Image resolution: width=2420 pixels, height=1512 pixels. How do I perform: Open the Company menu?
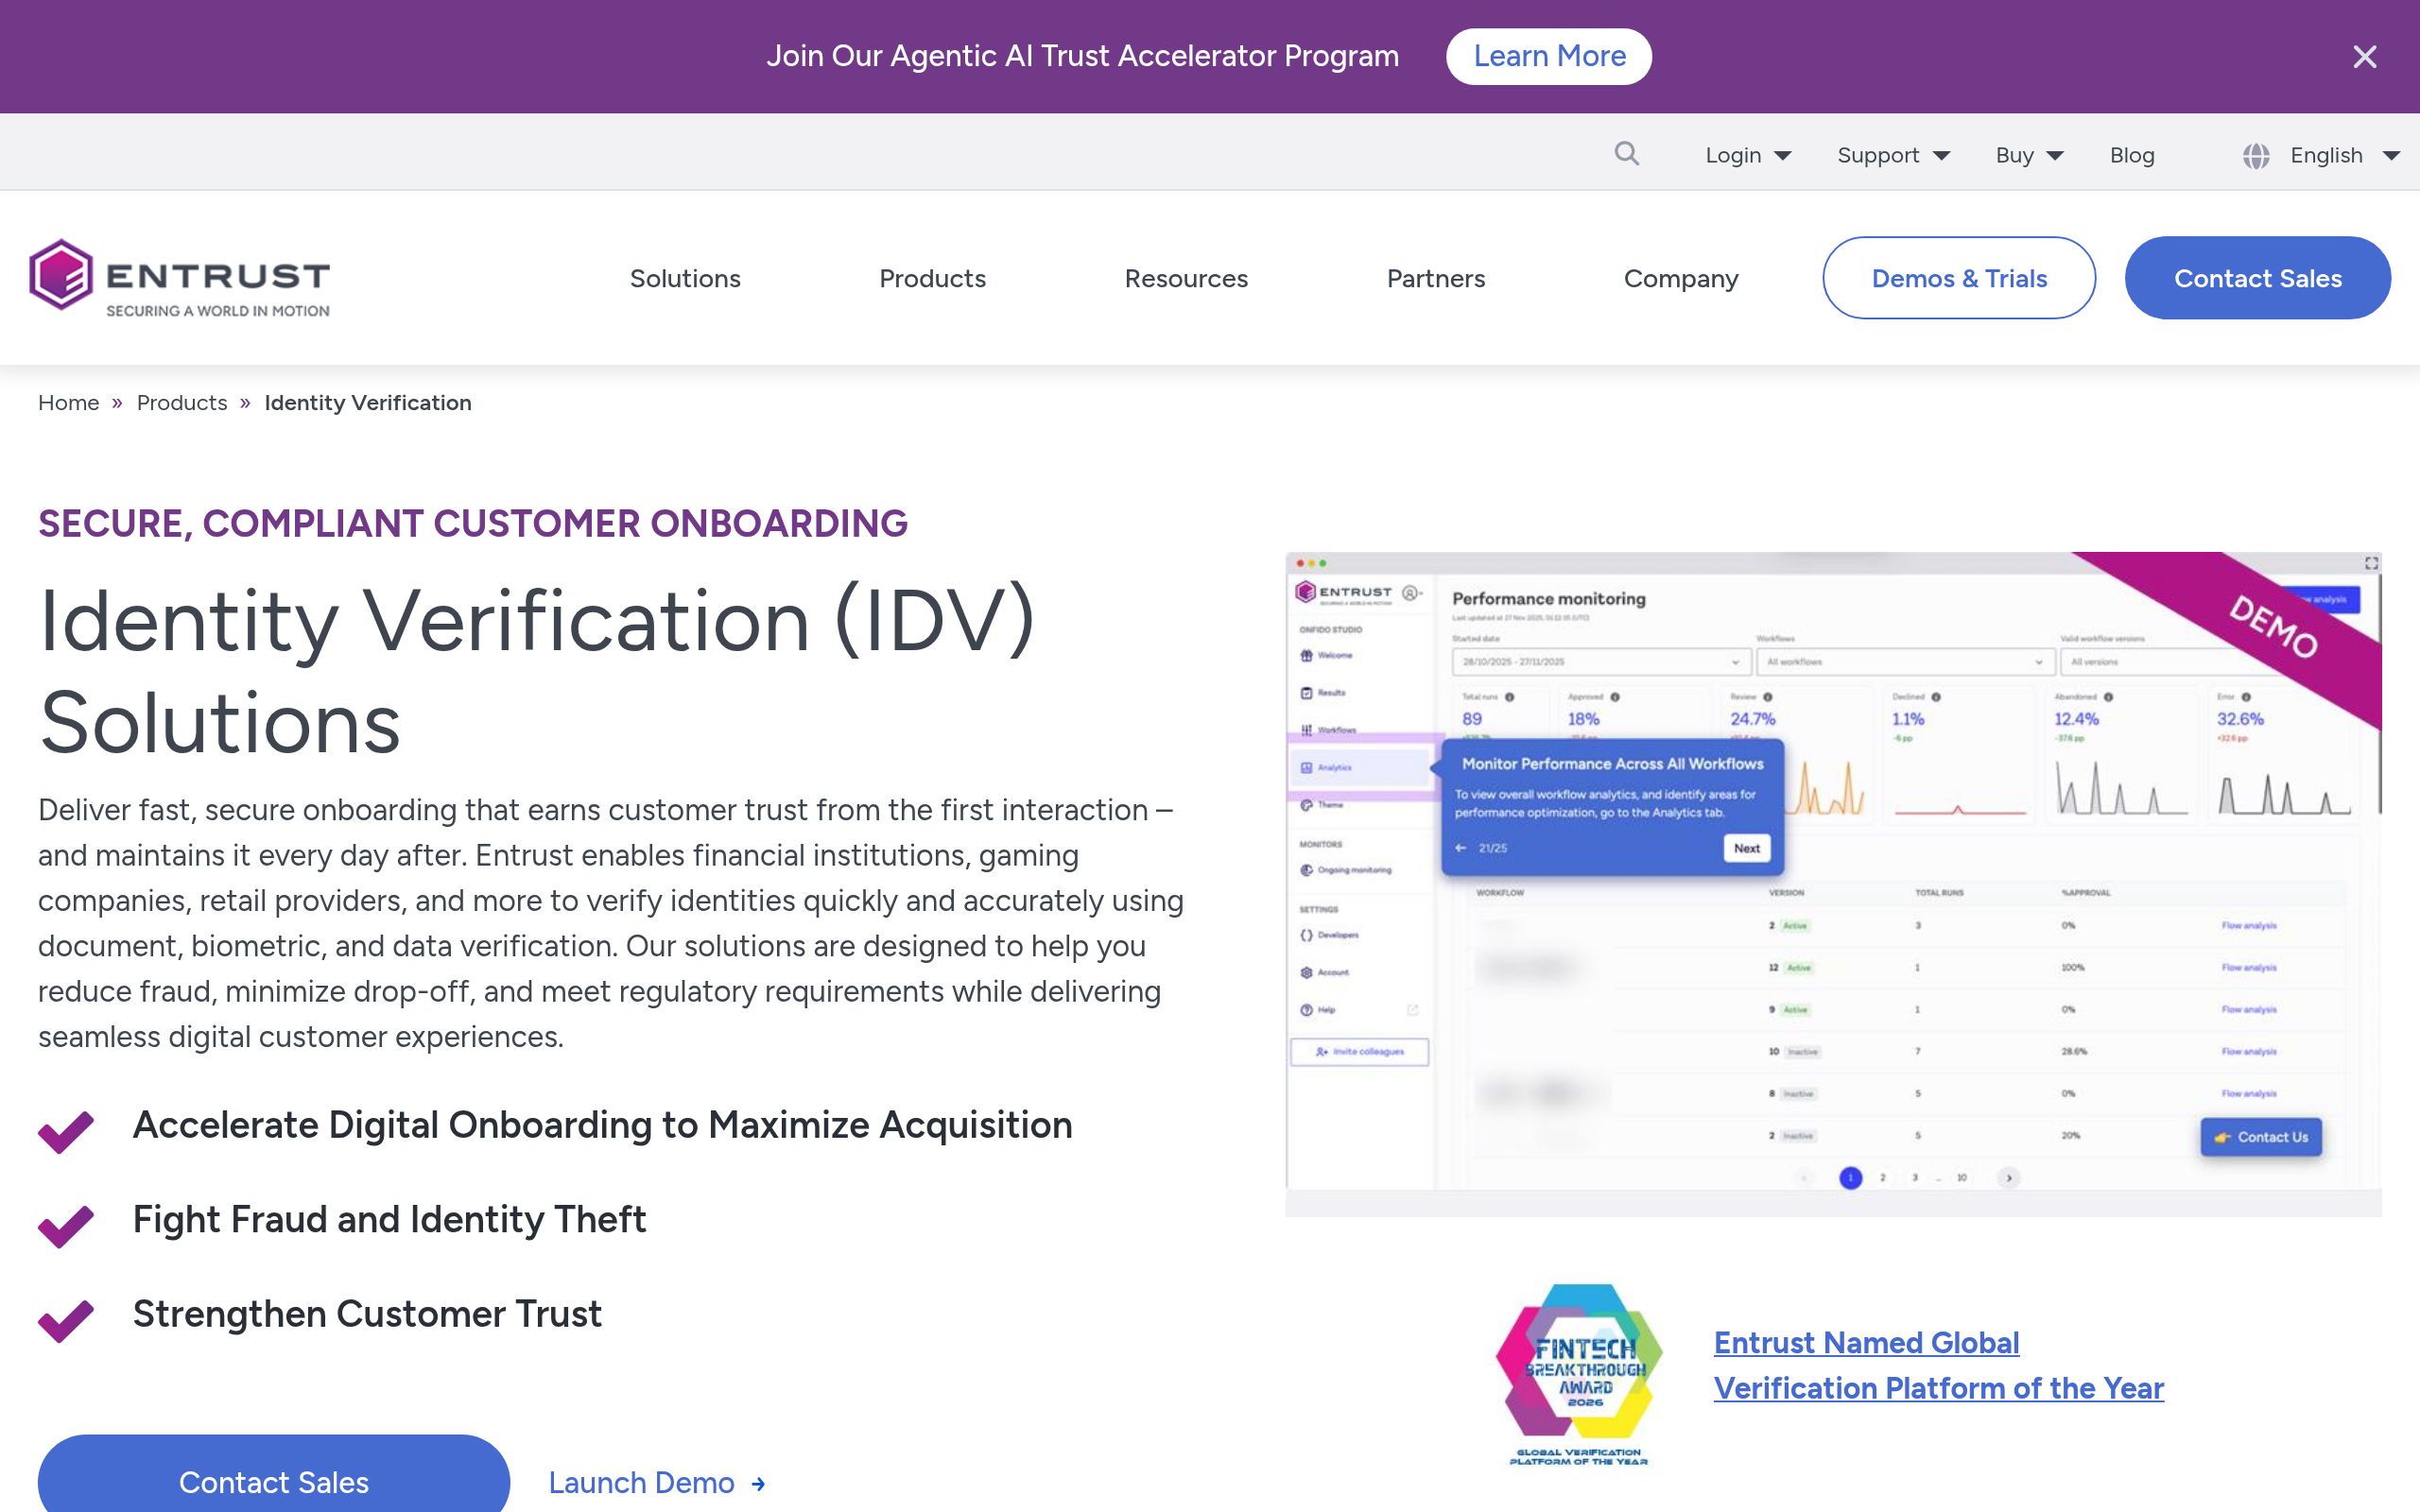point(1681,278)
